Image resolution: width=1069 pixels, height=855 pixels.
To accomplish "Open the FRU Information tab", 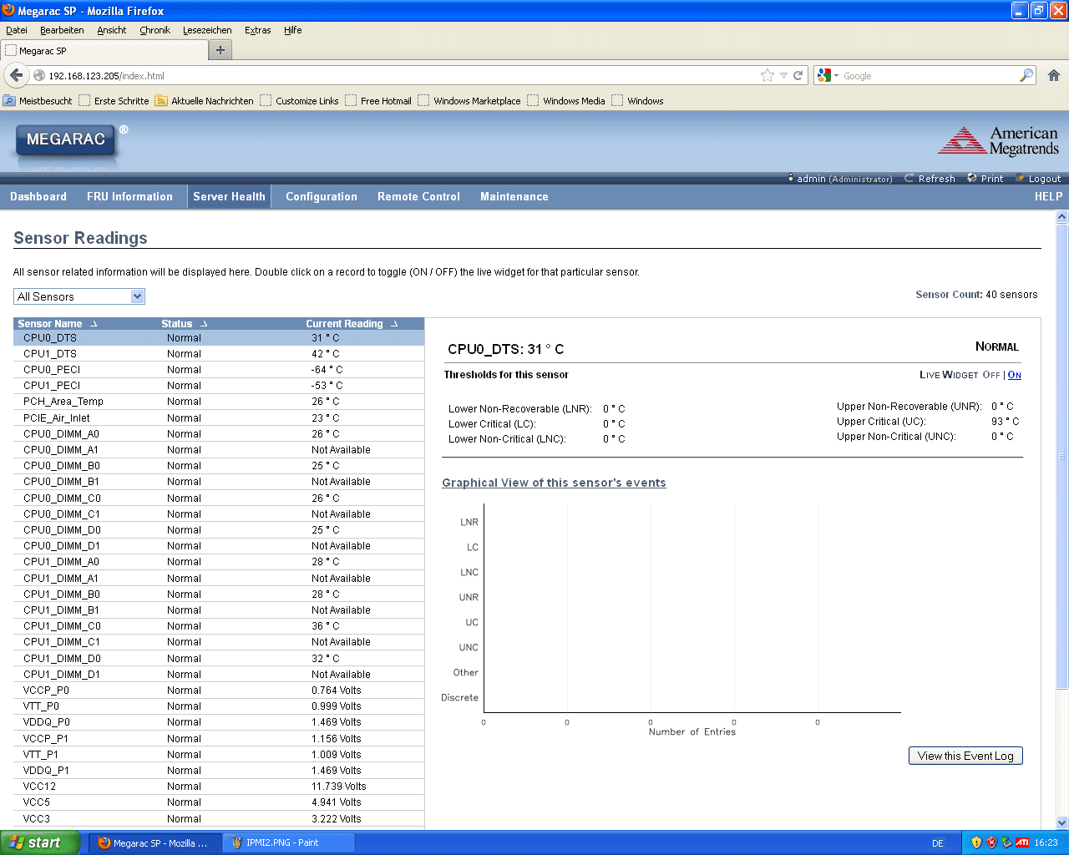I will click(x=129, y=197).
